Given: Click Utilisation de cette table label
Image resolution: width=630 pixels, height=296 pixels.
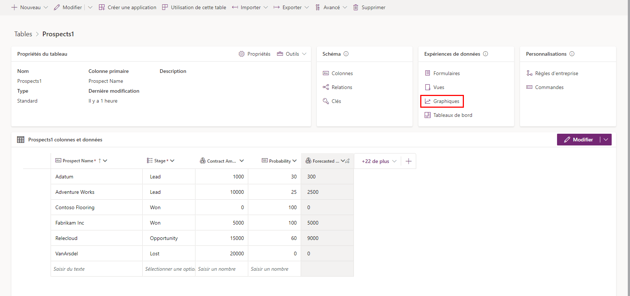Looking at the screenshot, I should [198, 7].
